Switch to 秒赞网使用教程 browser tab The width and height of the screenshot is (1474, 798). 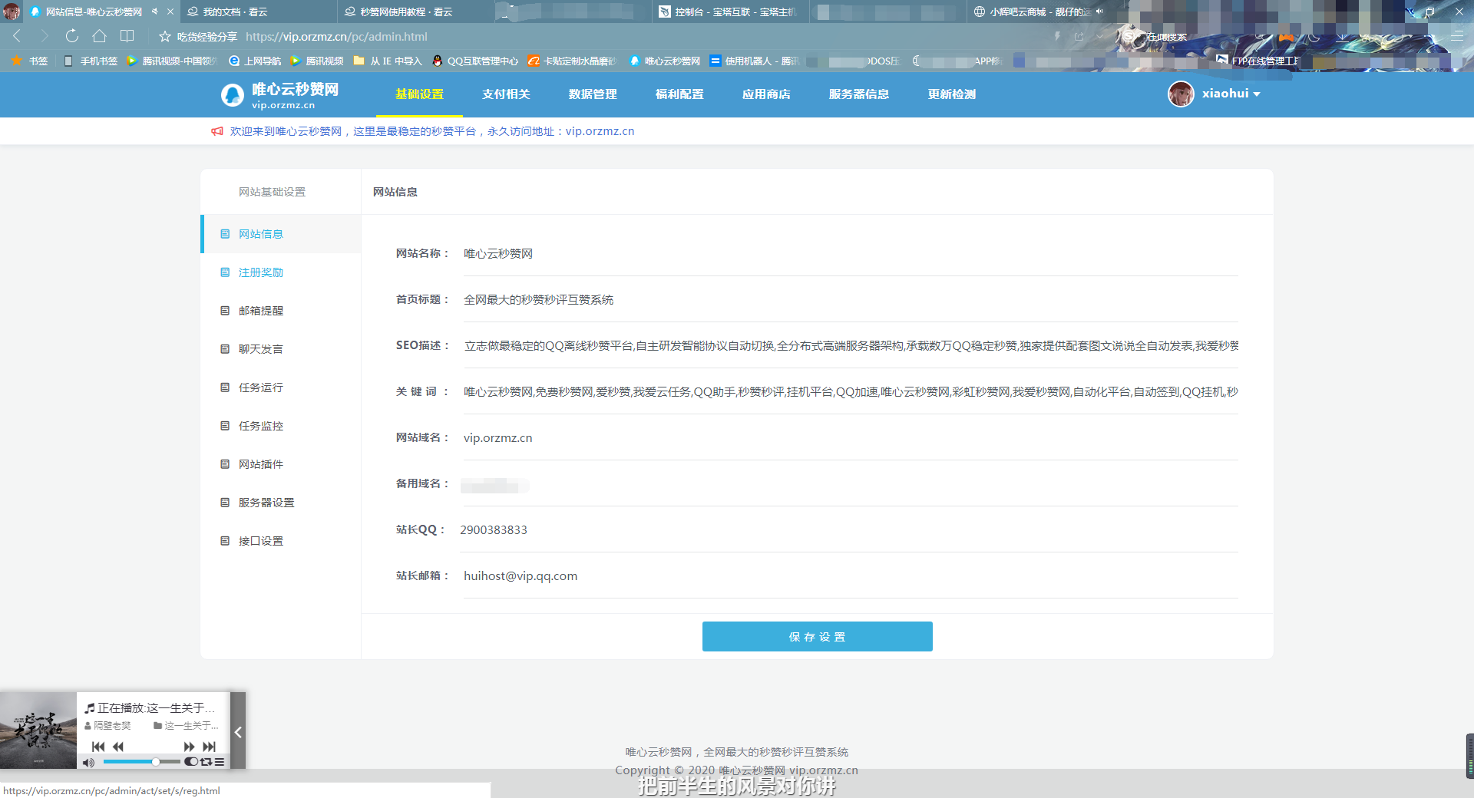[x=415, y=12]
